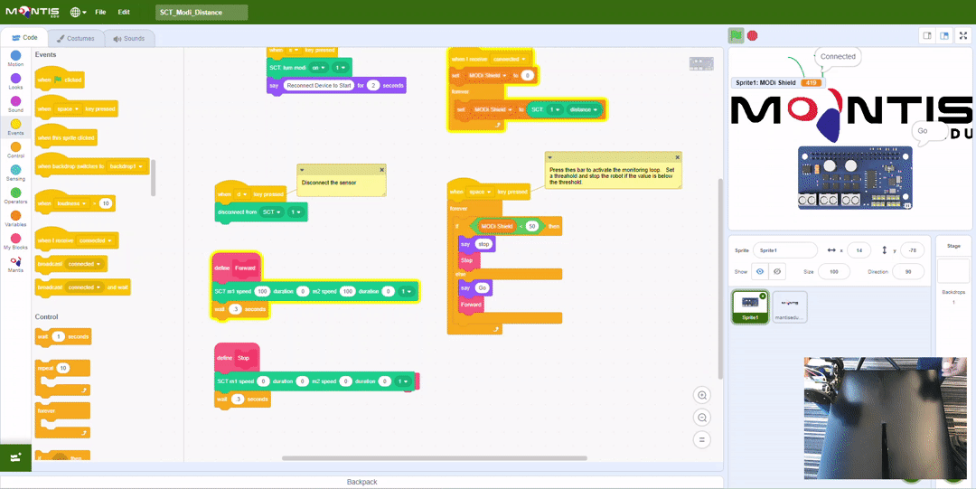Screen dimensions: 976x489
Task: Click the SCT_Modi_Distance project title field
Action: pyautogui.click(x=202, y=12)
